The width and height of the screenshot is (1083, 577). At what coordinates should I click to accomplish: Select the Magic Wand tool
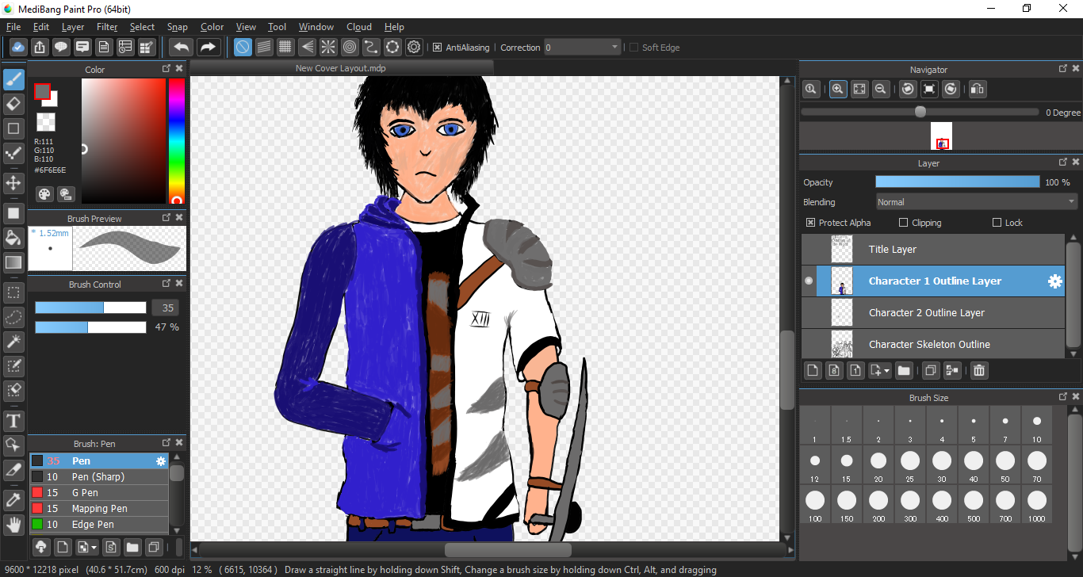point(13,342)
